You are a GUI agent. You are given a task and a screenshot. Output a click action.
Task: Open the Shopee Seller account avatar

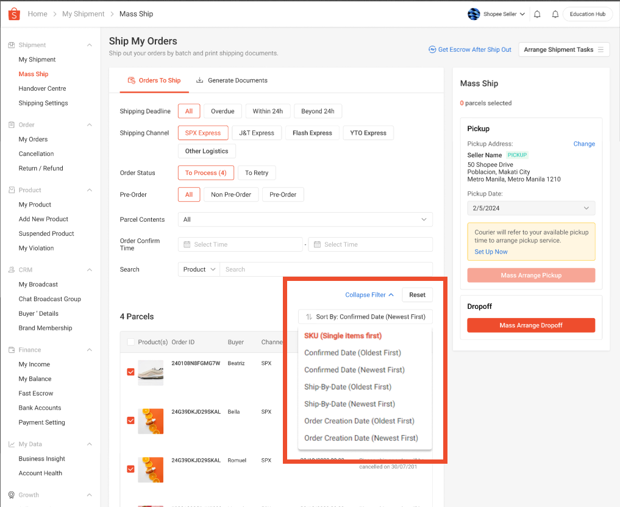474,14
